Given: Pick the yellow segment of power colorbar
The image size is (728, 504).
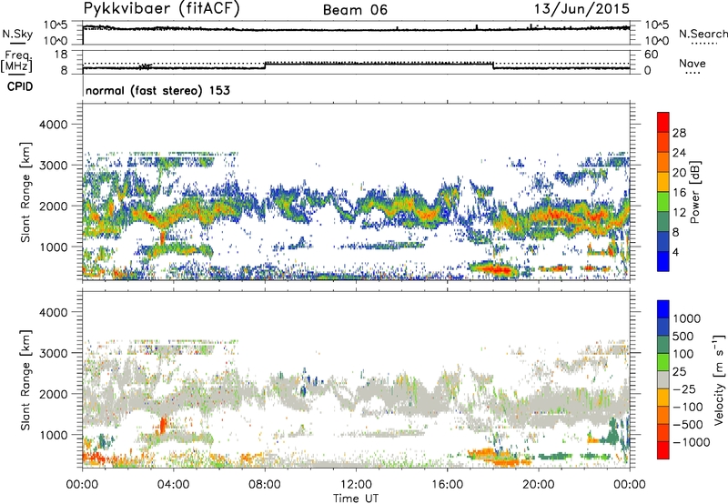Looking at the screenshot, I should click(663, 181).
